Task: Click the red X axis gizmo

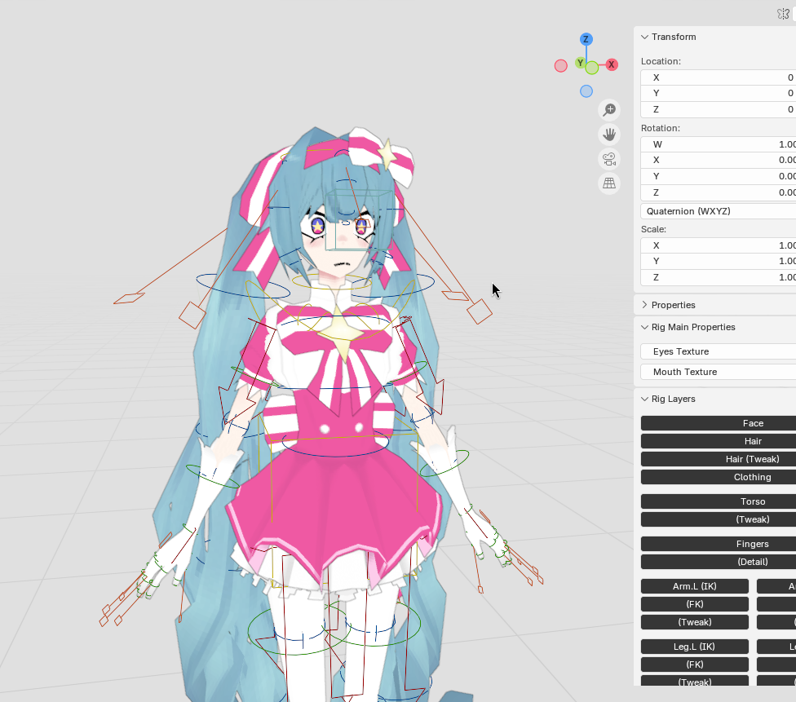Action: pyautogui.click(x=612, y=64)
